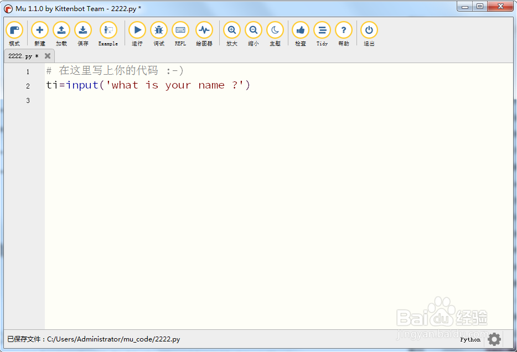Open Mu help via 帮助 icon
Viewport: 517px width, 352px height.
(x=344, y=30)
